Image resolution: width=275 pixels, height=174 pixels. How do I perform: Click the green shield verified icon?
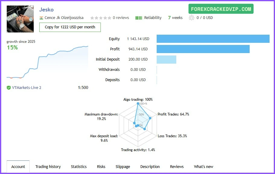[x=9, y=88]
